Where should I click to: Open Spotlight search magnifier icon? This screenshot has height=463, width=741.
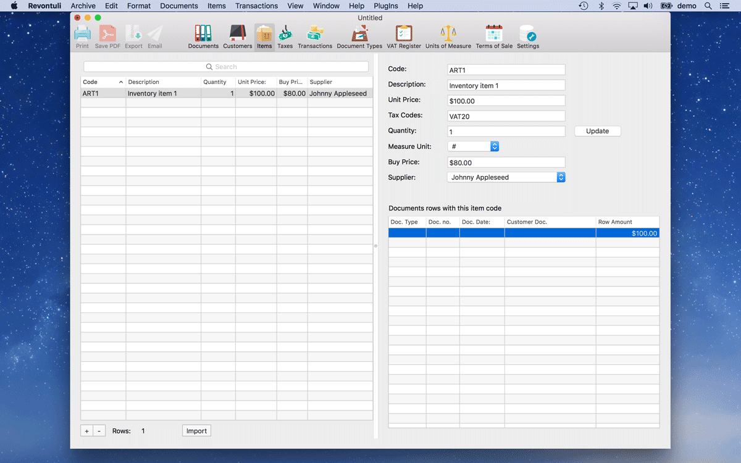(x=708, y=6)
